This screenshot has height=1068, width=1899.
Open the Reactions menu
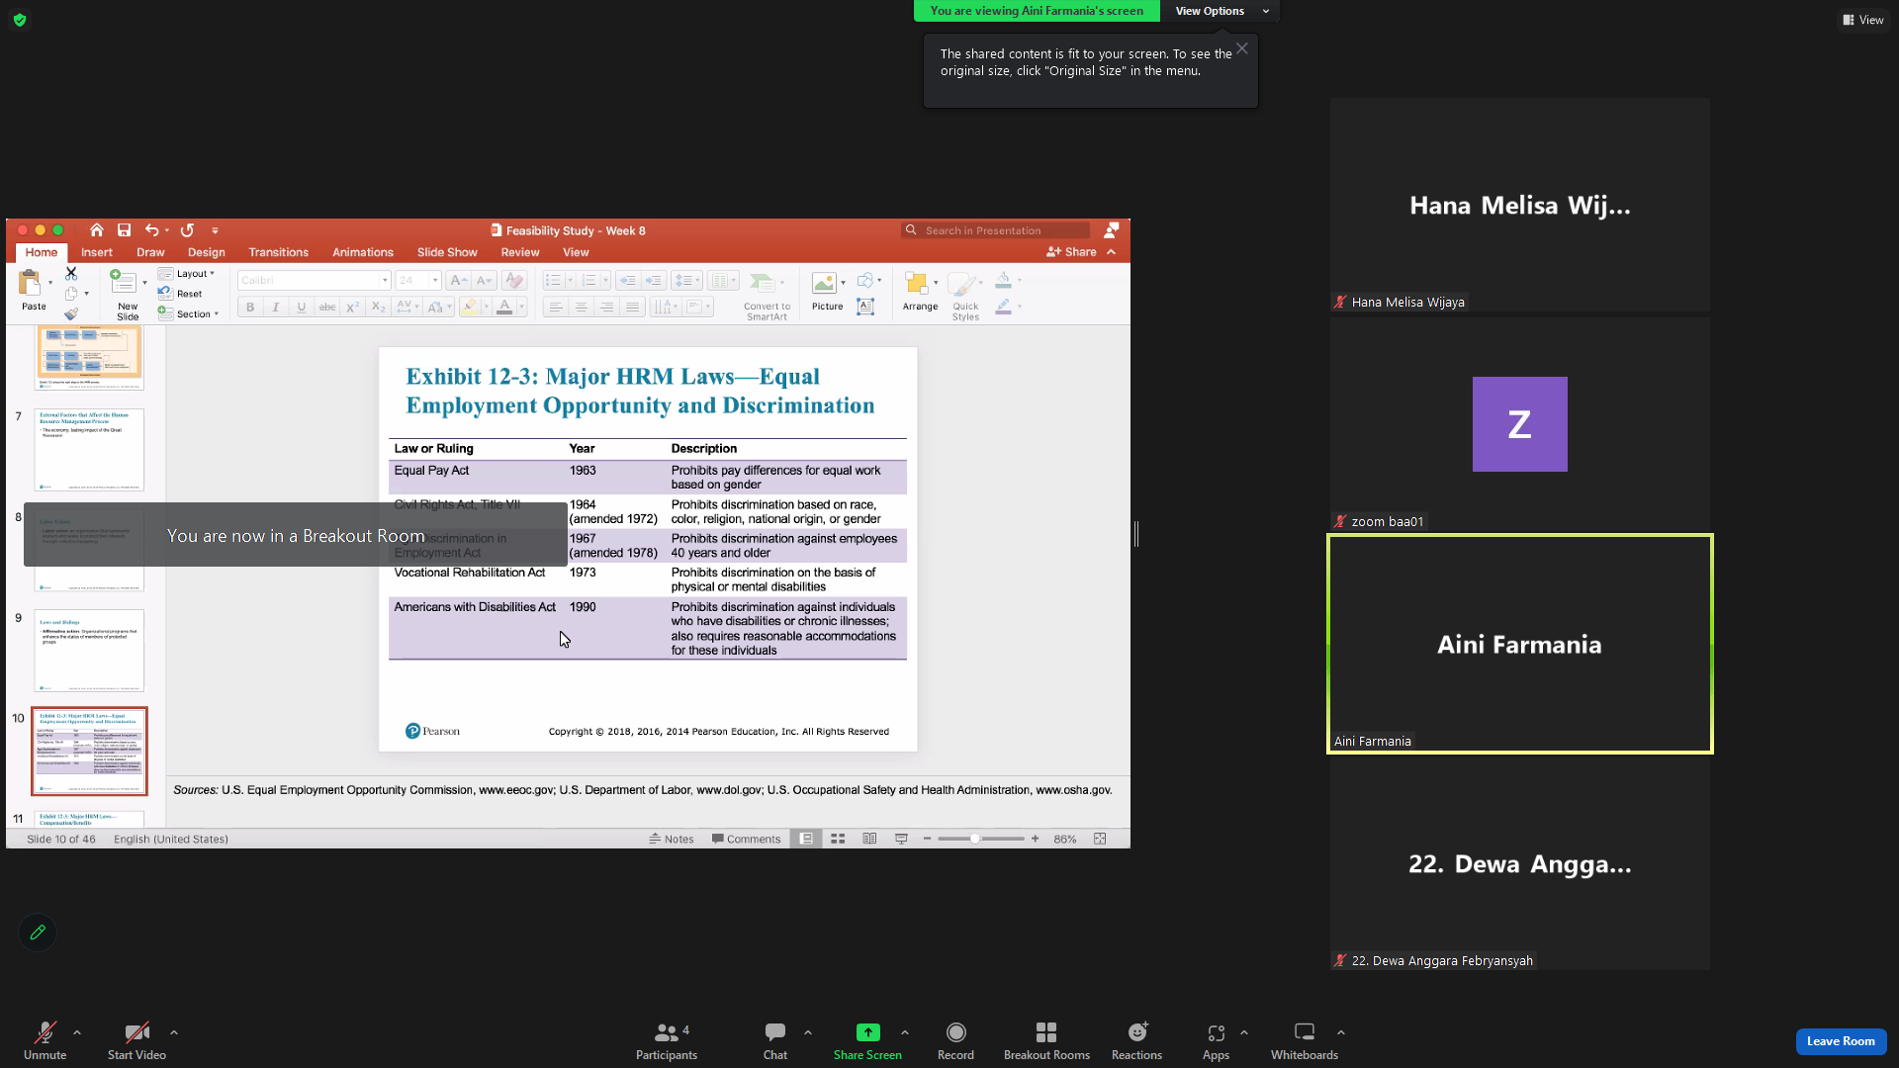(x=1136, y=1040)
